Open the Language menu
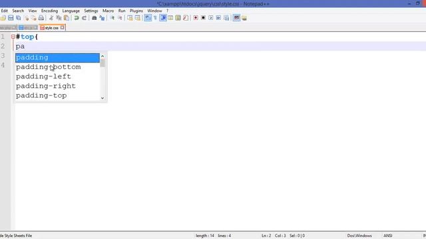Image resolution: width=426 pixels, height=239 pixels. (71, 11)
